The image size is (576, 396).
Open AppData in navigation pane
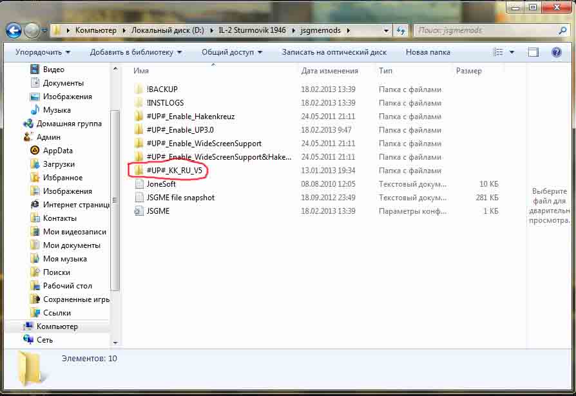pyautogui.click(x=58, y=151)
